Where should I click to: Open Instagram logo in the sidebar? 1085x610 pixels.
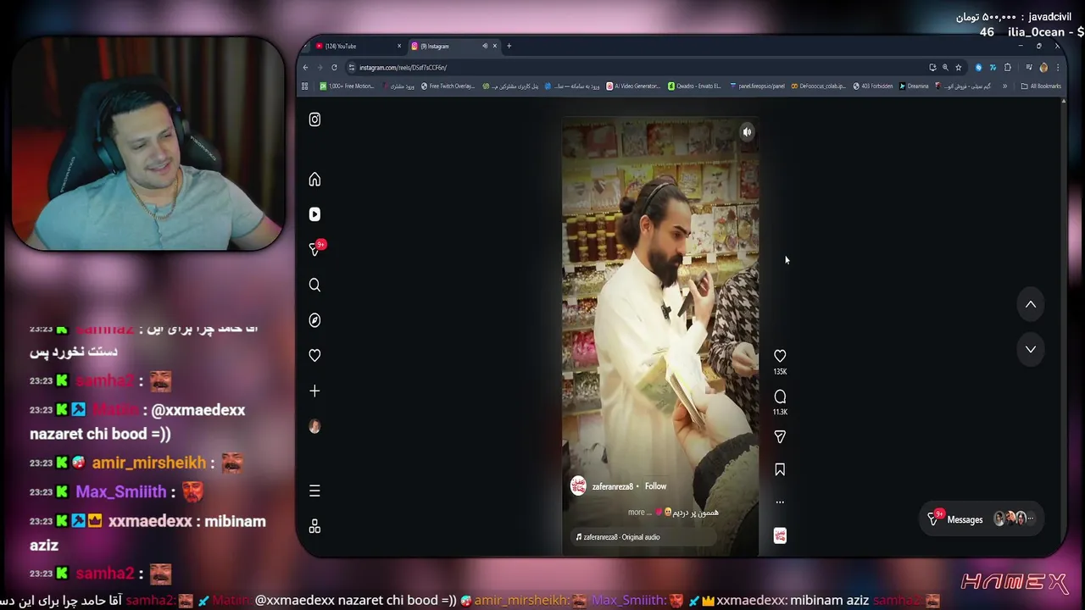314,119
